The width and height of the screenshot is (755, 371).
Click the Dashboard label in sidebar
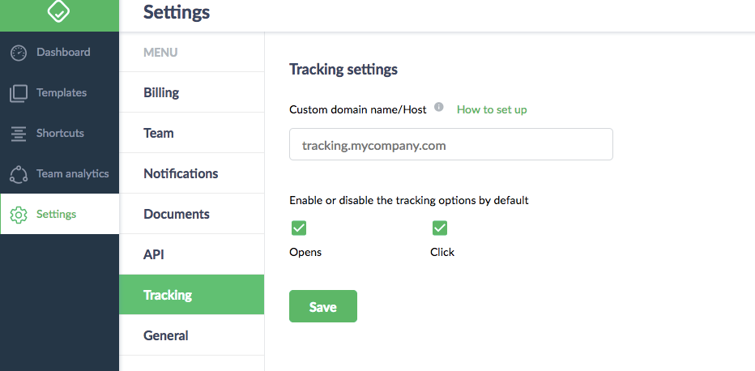(63, 52)
